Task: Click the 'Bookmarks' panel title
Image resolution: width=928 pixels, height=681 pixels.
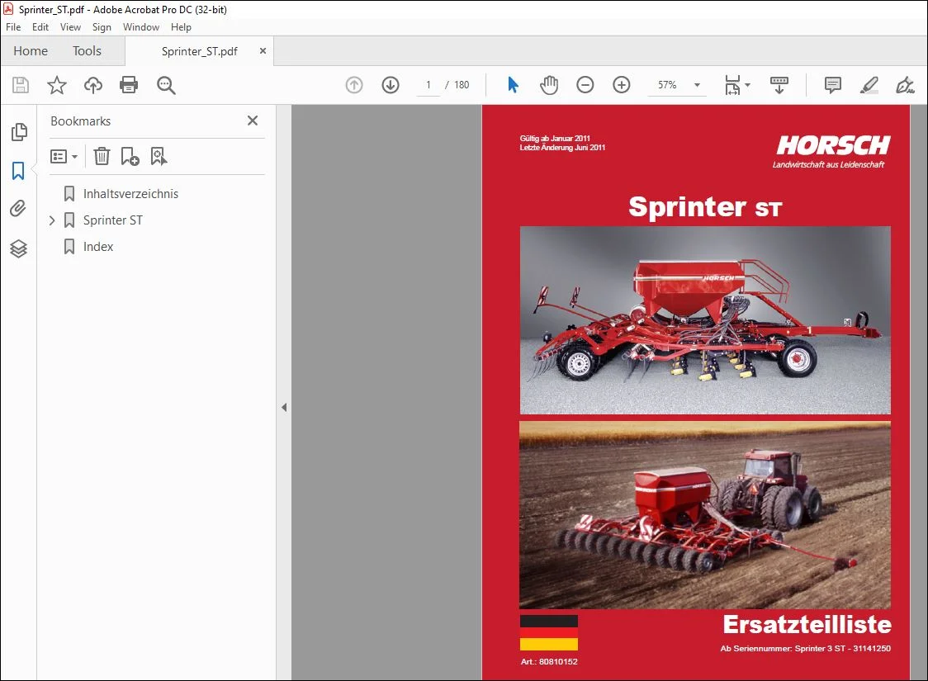Action: pyautogui.click(x=80, y=121)
